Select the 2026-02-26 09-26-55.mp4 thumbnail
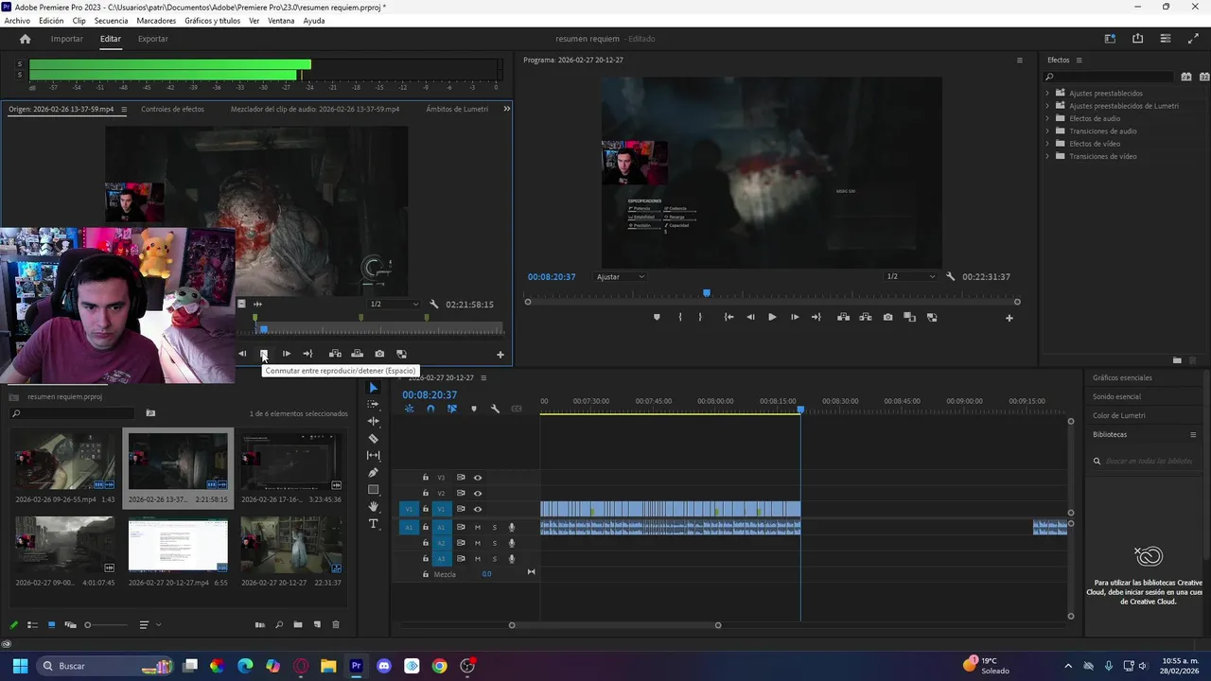1211x681 pixels. [x=64, y=462]
